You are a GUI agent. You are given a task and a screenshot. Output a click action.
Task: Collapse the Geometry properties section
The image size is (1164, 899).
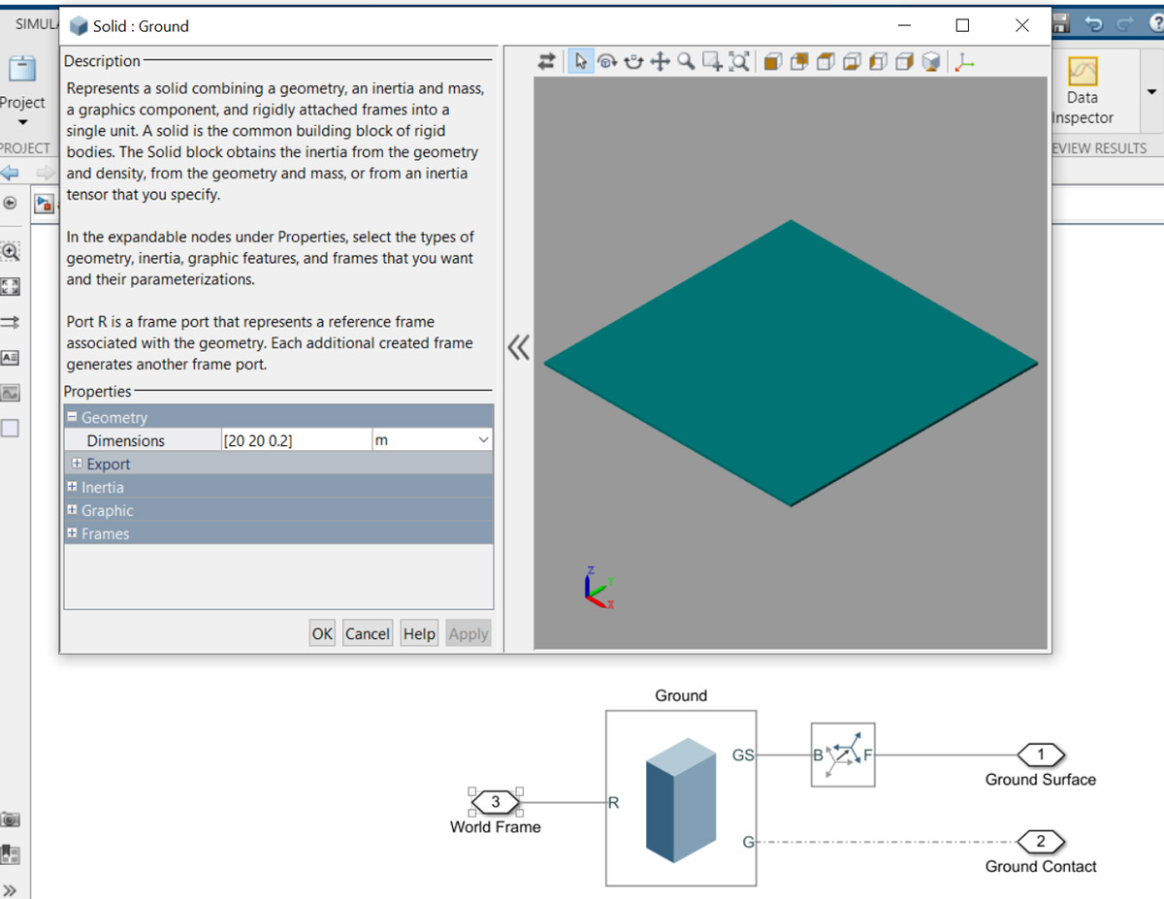click(x=72, y=416)
